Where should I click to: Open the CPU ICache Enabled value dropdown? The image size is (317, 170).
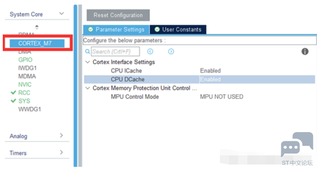pyautogui.click(x=210, y=71)
